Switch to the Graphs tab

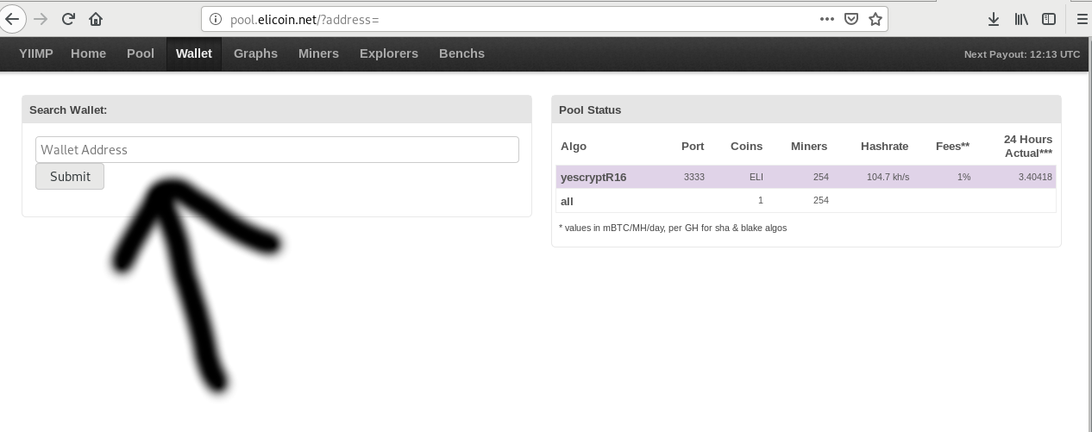tap(255, 53)
